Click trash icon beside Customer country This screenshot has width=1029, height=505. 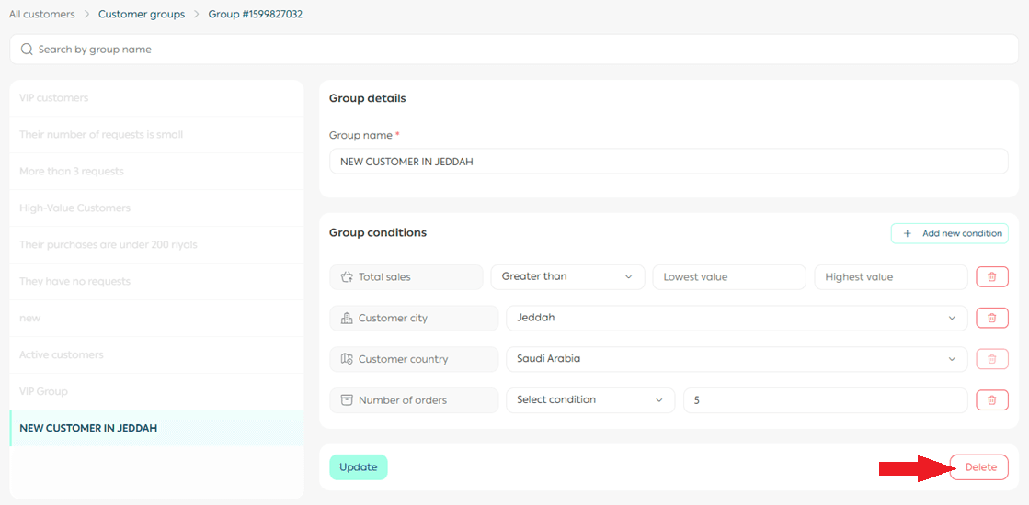pos(991,359)
